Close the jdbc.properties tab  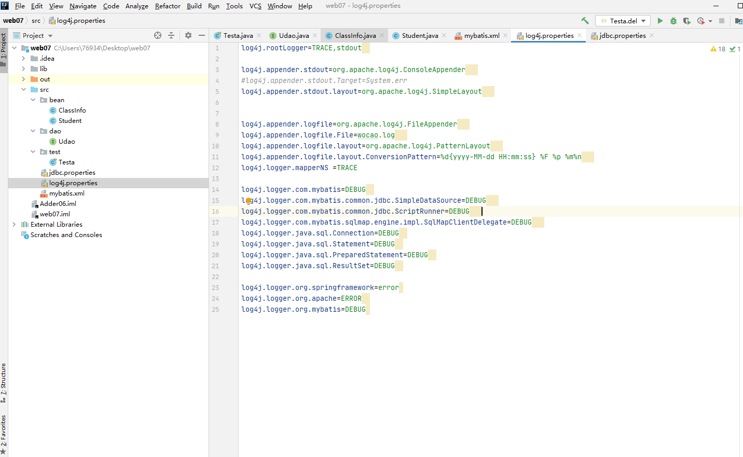click(652, 35)
